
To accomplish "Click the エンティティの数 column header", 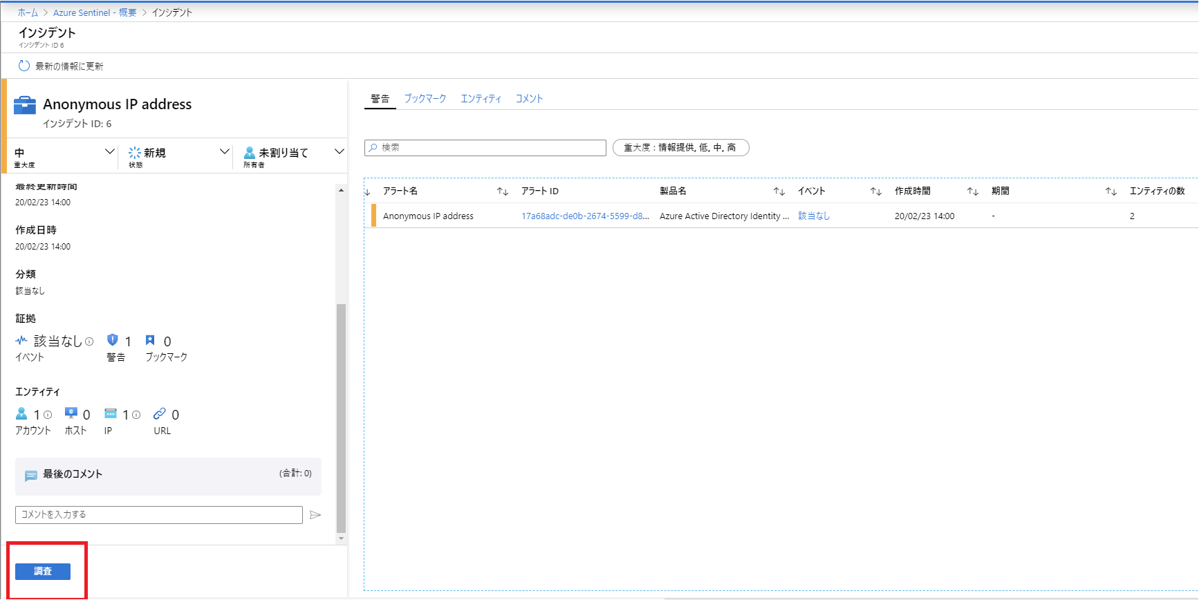I will pos(1158,191).
